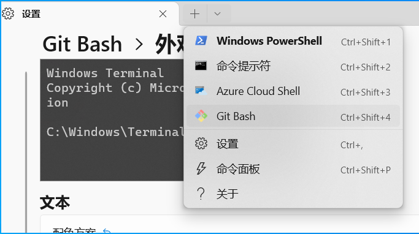This screenshot has height=234, width=419.
Task: Click the gear icon on settings tab
Action: 8,13
